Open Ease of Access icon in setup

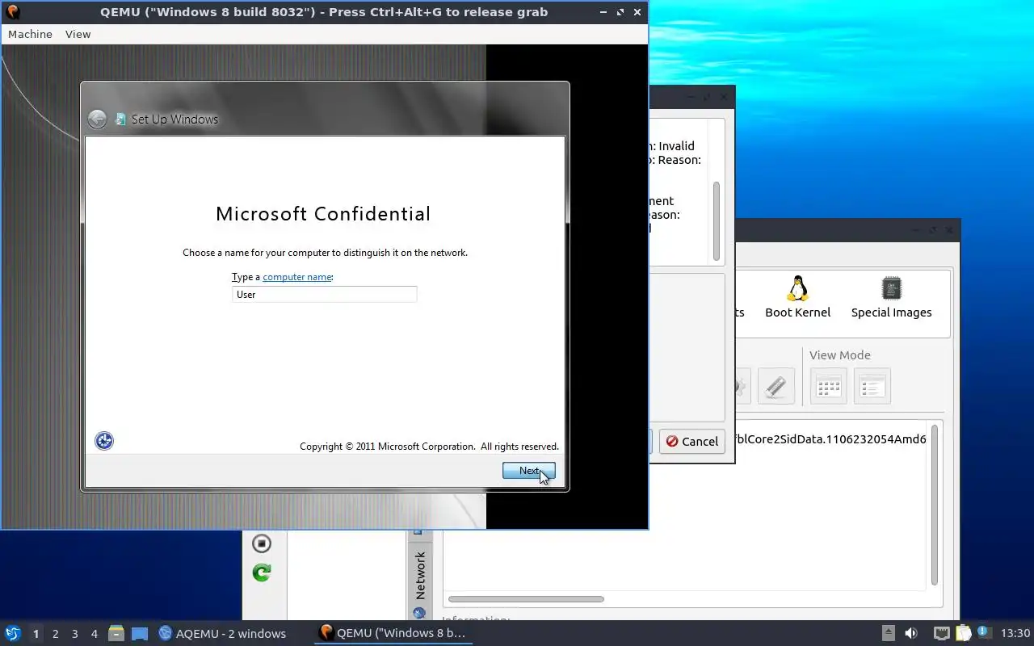(x=104, y=441)
